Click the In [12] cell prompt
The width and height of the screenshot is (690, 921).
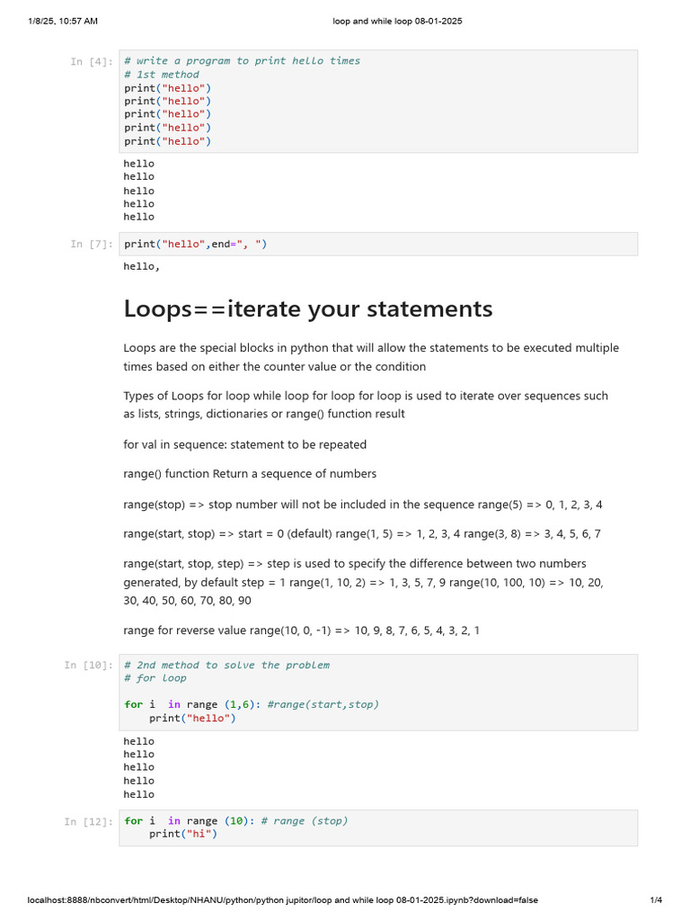tap(89, 821)
